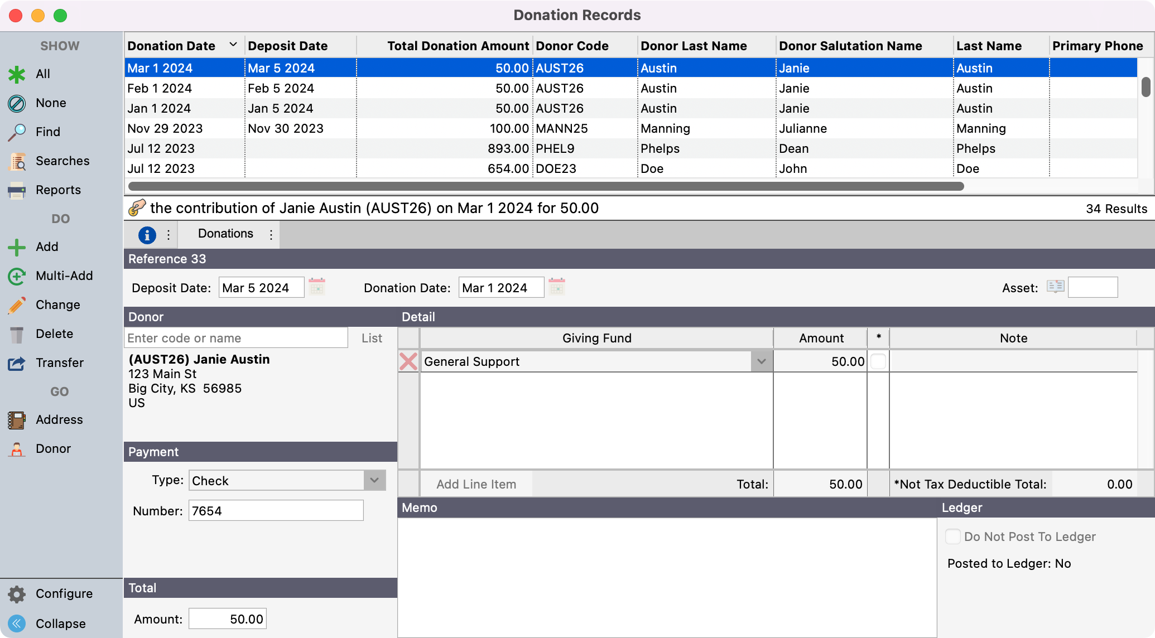
Task: Click the Delete trash icon
Action: 17,334
